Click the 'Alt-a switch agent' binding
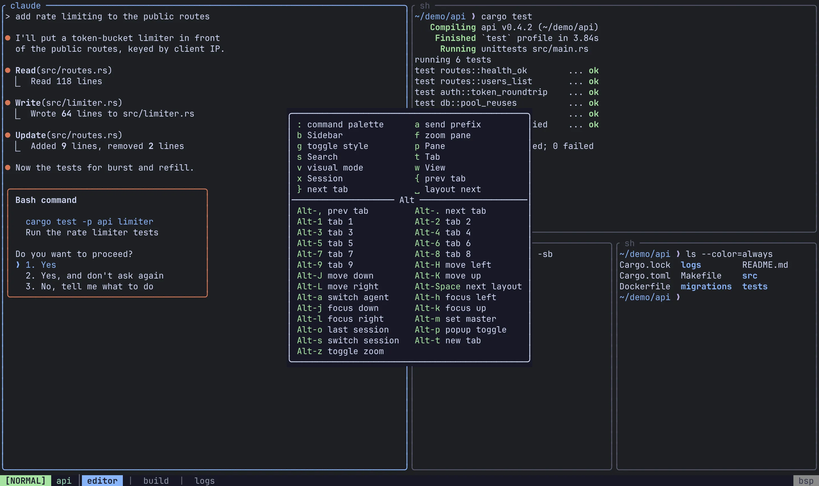 tap(343, 297)
